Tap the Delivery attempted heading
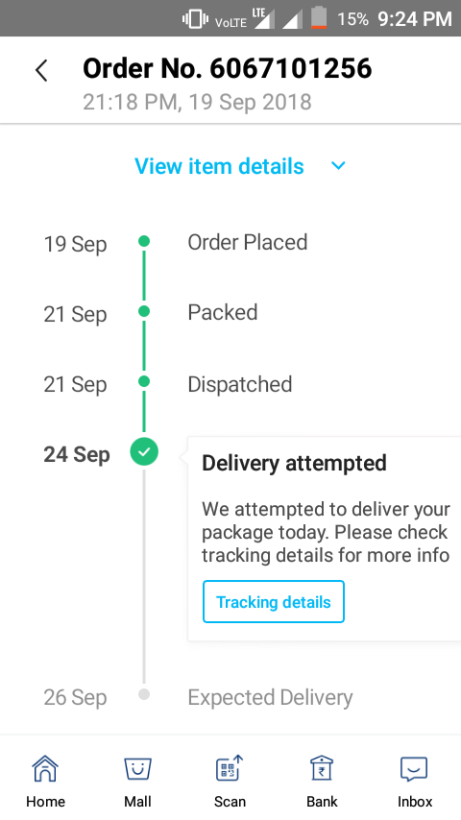461x820 pixels. 294,464
